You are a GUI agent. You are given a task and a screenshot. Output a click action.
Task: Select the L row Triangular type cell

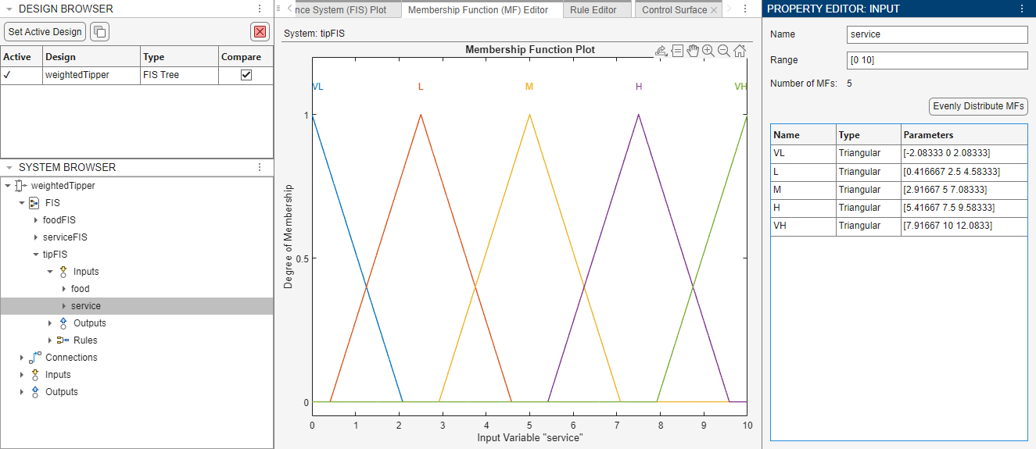(x=869, y=172)
